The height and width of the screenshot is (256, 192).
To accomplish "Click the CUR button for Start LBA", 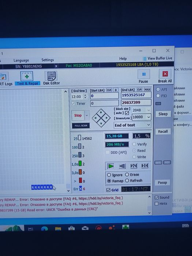I will point(109,90).
